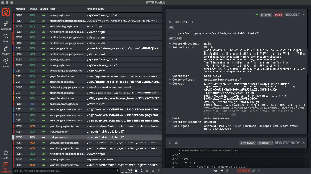Click Android source icon in www.googleapis.com row
Image resolution: width=311 pixels, height=174 pixels.
(x=44, y=48)
